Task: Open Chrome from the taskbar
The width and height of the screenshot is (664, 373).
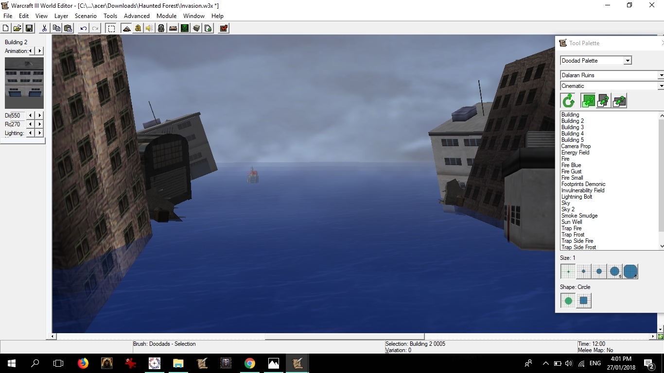Action: tap(250, 363)
